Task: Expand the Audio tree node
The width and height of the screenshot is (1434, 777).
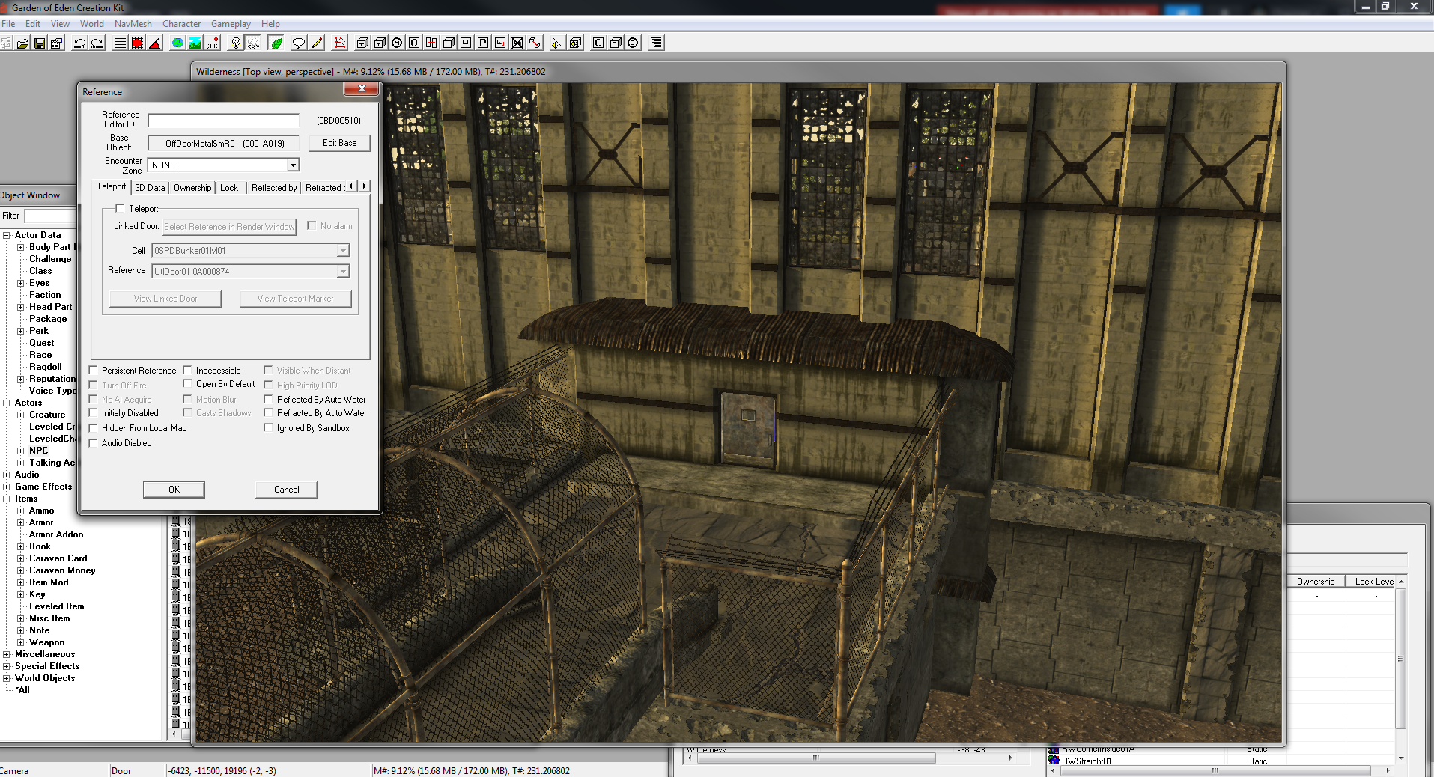Action: click(6, 475)
